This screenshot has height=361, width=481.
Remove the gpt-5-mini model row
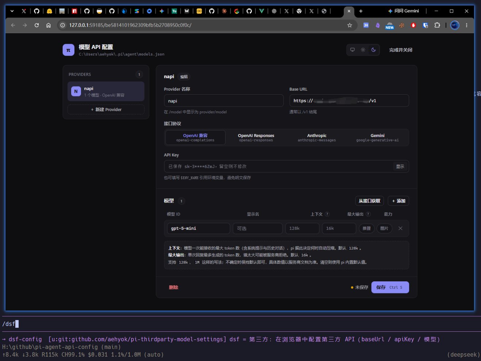pos(400,228)
